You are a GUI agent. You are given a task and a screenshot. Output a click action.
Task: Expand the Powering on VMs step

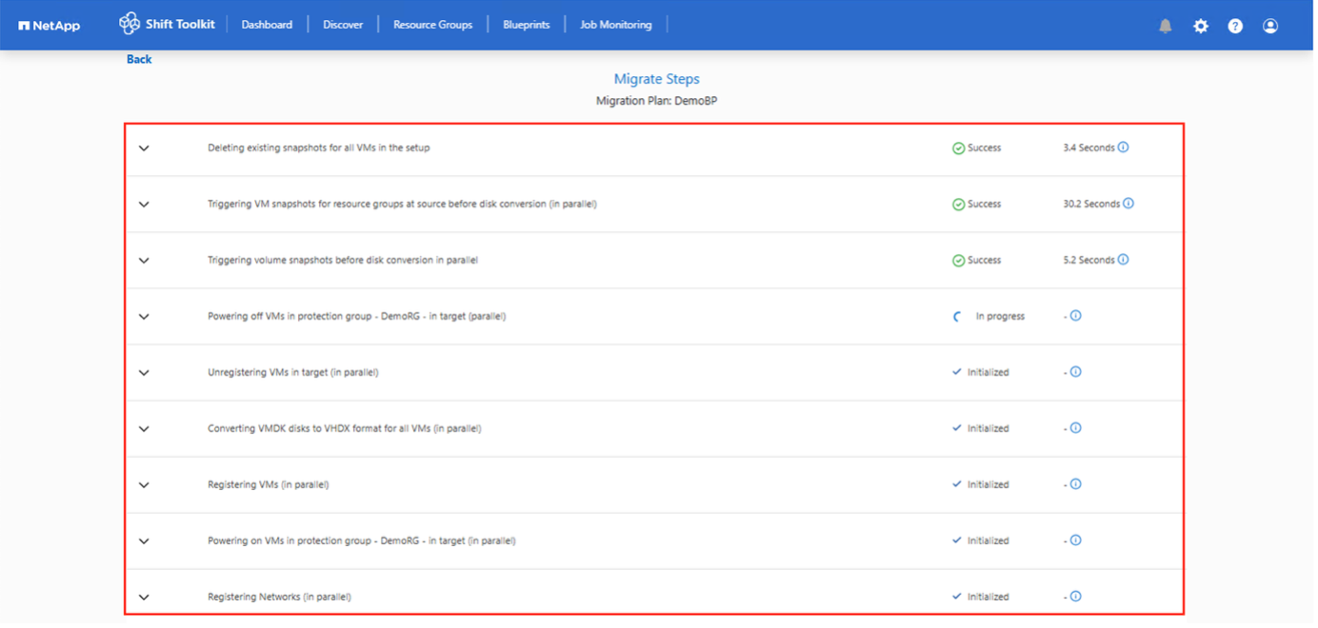[144, 541]
